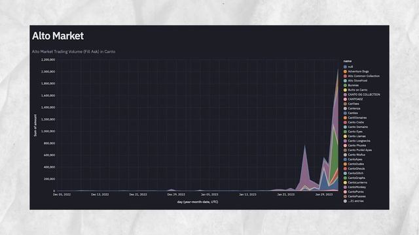Select the CantoDudes legend entry
Screen dimensions: 419x235
coord(354,164)
